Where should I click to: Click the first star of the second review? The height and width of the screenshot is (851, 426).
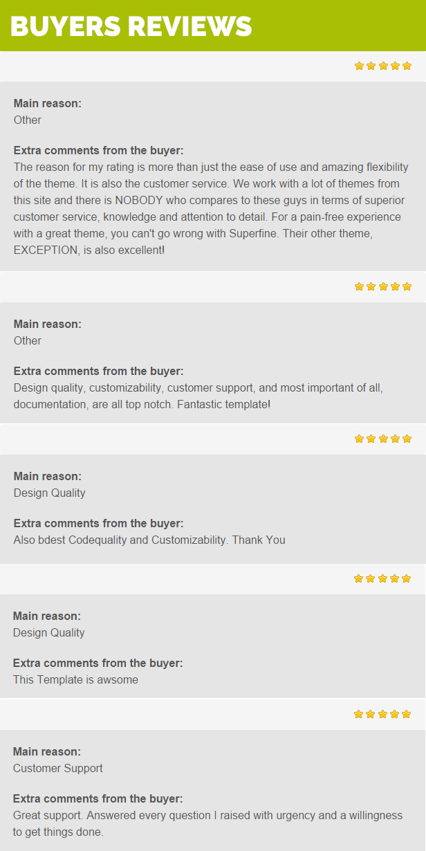point(359,286)
